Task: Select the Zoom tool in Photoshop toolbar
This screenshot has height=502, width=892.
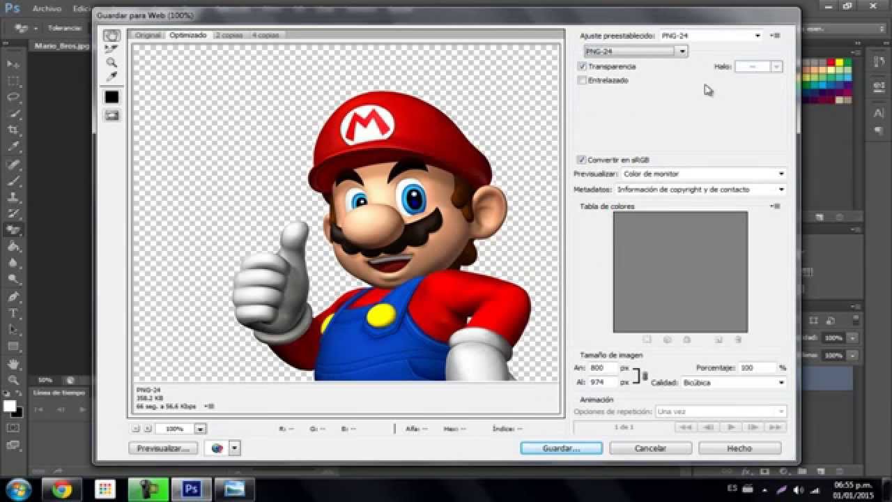Action: [x=13, y=380]
